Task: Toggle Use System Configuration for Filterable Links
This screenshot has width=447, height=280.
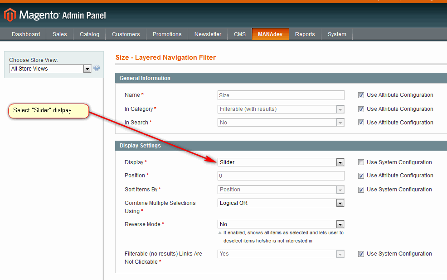Action: tap(361, 254)
